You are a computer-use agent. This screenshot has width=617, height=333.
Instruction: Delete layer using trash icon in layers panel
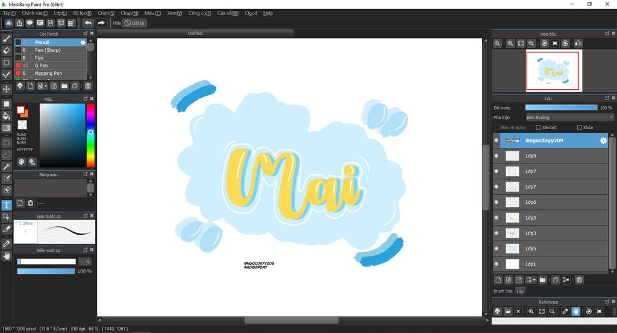pyautogui.click(x=579, y=280)
